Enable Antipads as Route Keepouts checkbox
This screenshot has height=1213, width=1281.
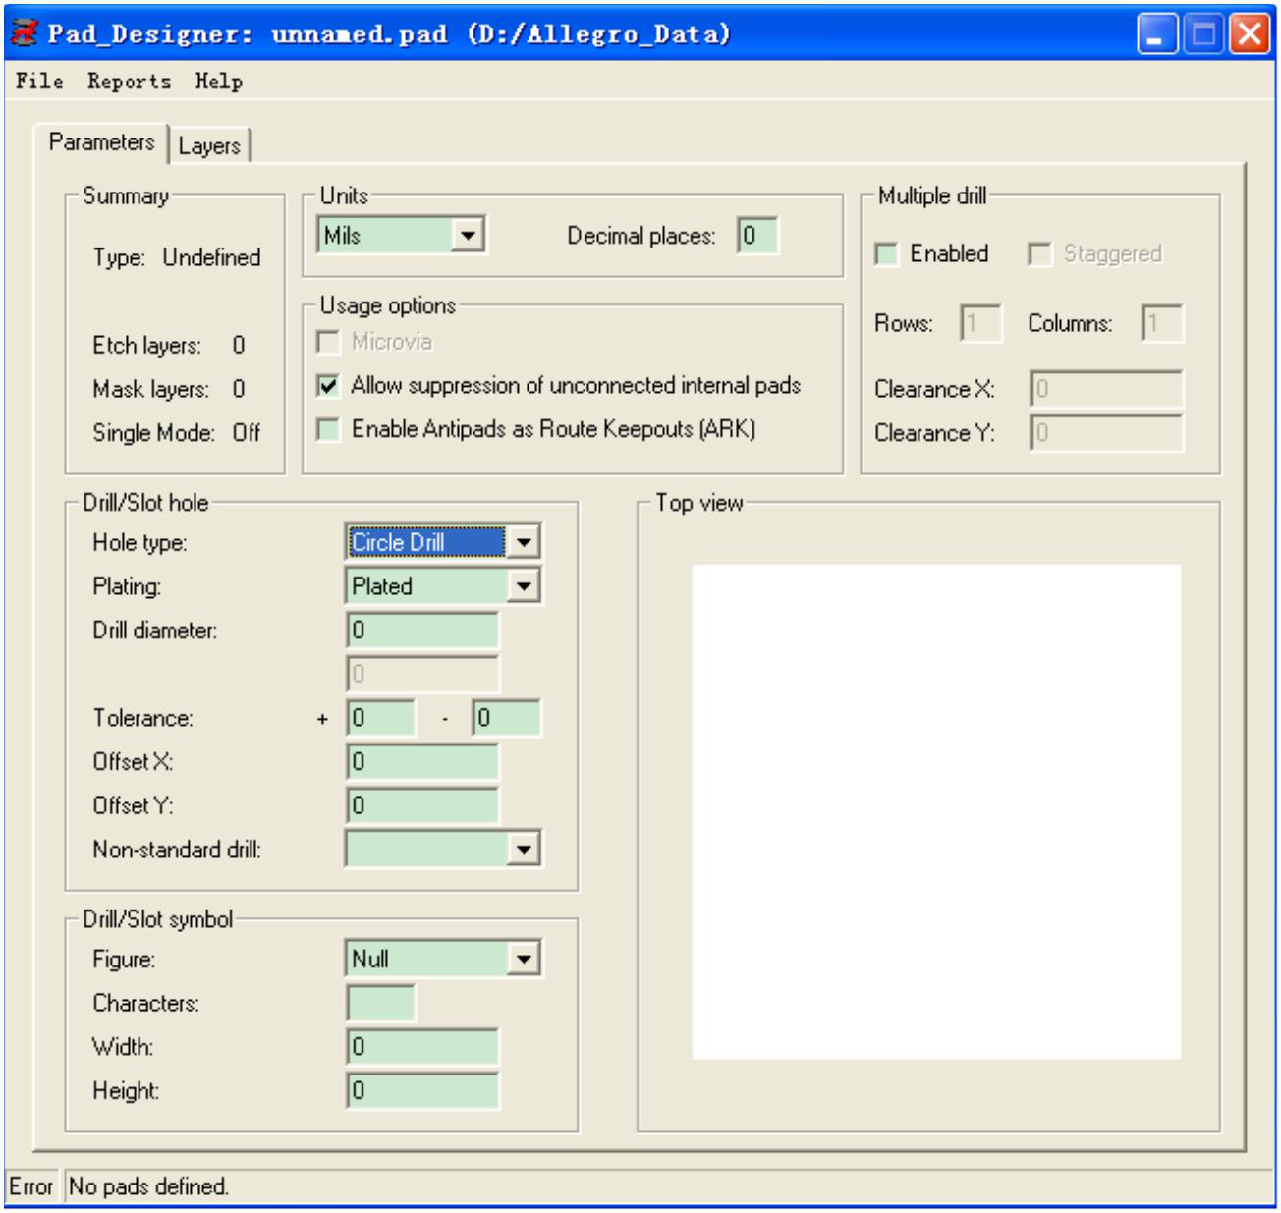point(329,430)
